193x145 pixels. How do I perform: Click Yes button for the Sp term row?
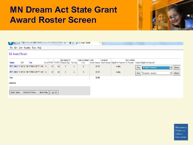pyautogui.click(x=138, y=73)
